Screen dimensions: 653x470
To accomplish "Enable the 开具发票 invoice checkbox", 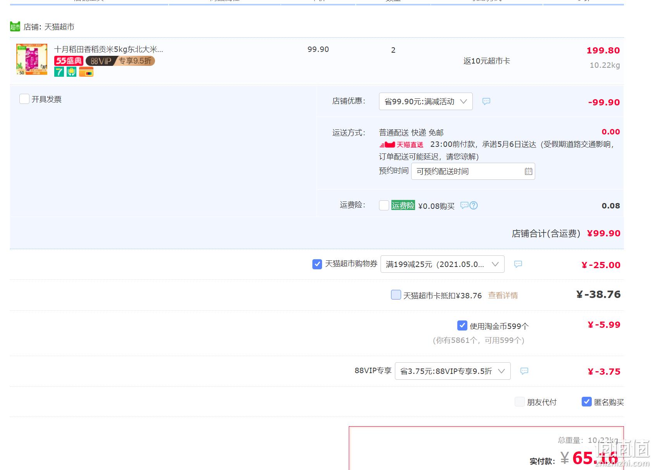I will point(24,99).
